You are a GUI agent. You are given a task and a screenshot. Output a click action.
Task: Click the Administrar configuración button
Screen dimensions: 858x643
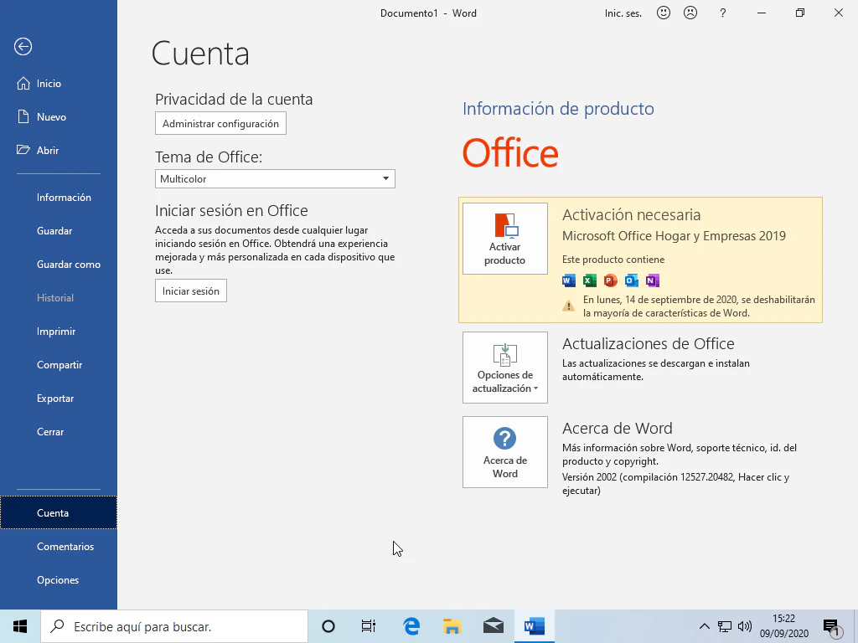click(220, 124)
